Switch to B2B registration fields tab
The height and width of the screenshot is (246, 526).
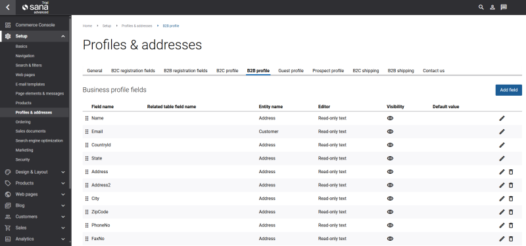(185, 71)
